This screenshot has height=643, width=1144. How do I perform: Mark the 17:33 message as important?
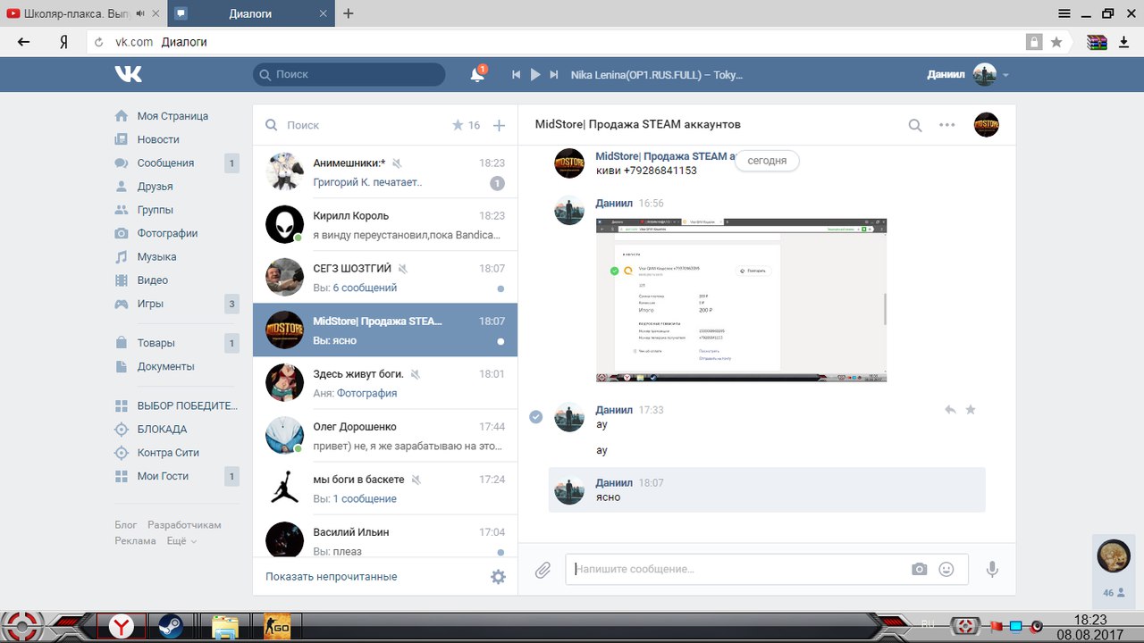(x=971, y=410)
